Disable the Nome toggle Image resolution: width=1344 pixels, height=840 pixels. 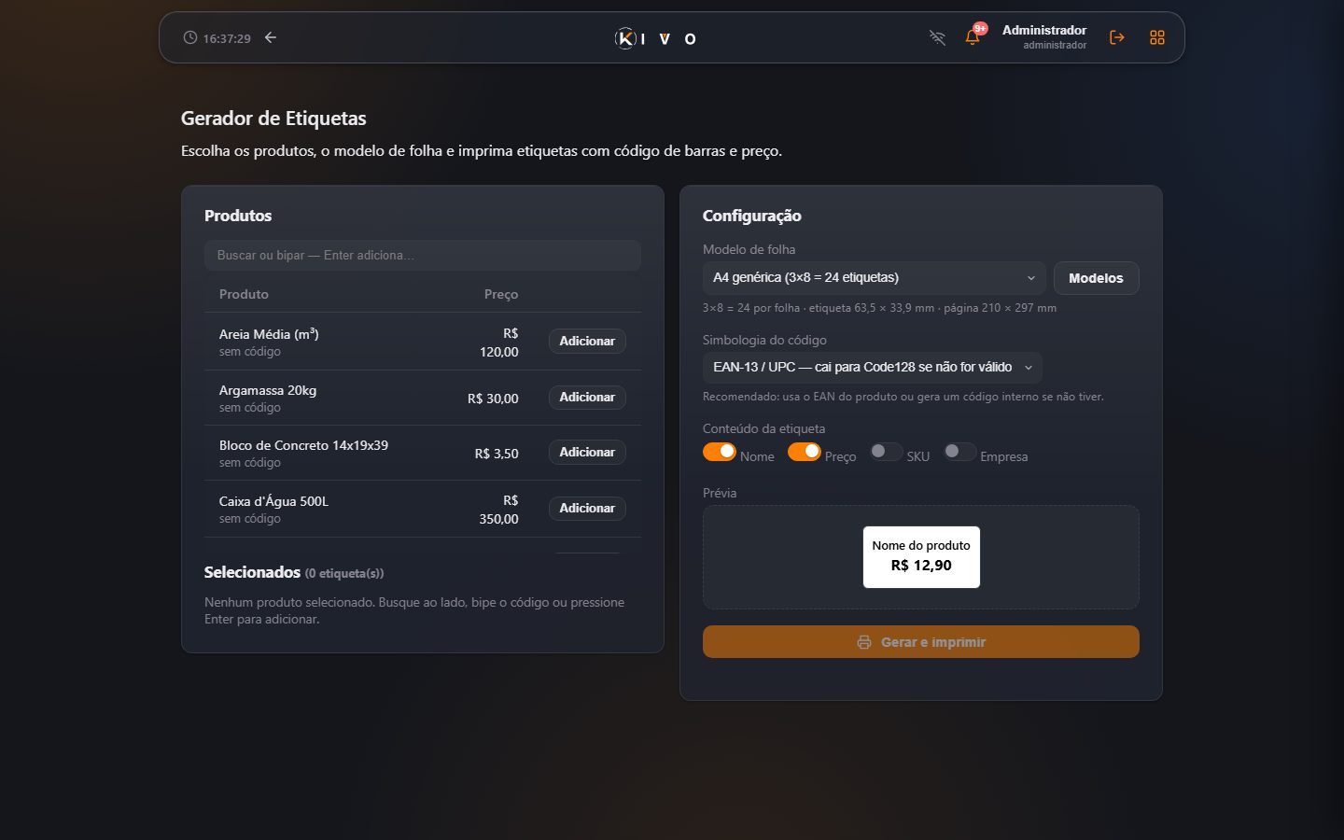point(720,452)
